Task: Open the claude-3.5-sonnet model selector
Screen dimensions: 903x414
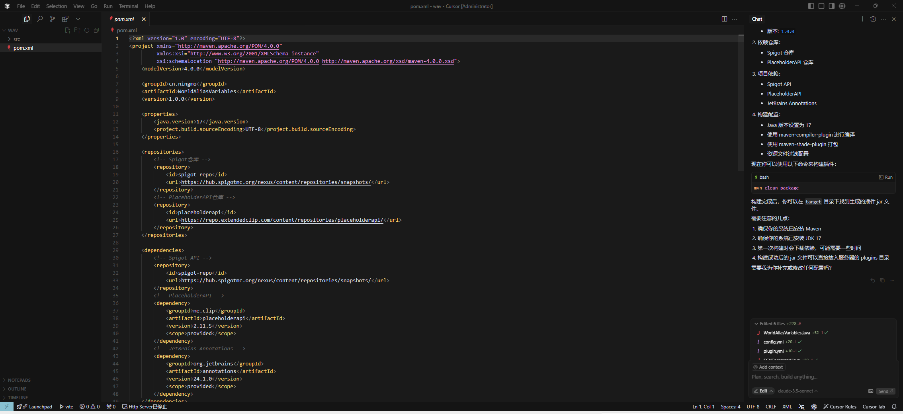Action: coord(797,391)
